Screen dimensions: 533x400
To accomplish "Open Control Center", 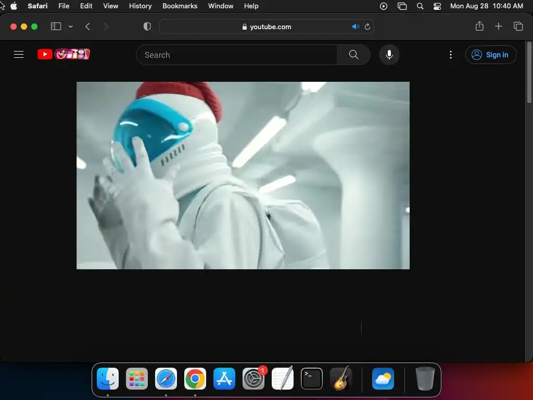I will [x=437, y=6].
